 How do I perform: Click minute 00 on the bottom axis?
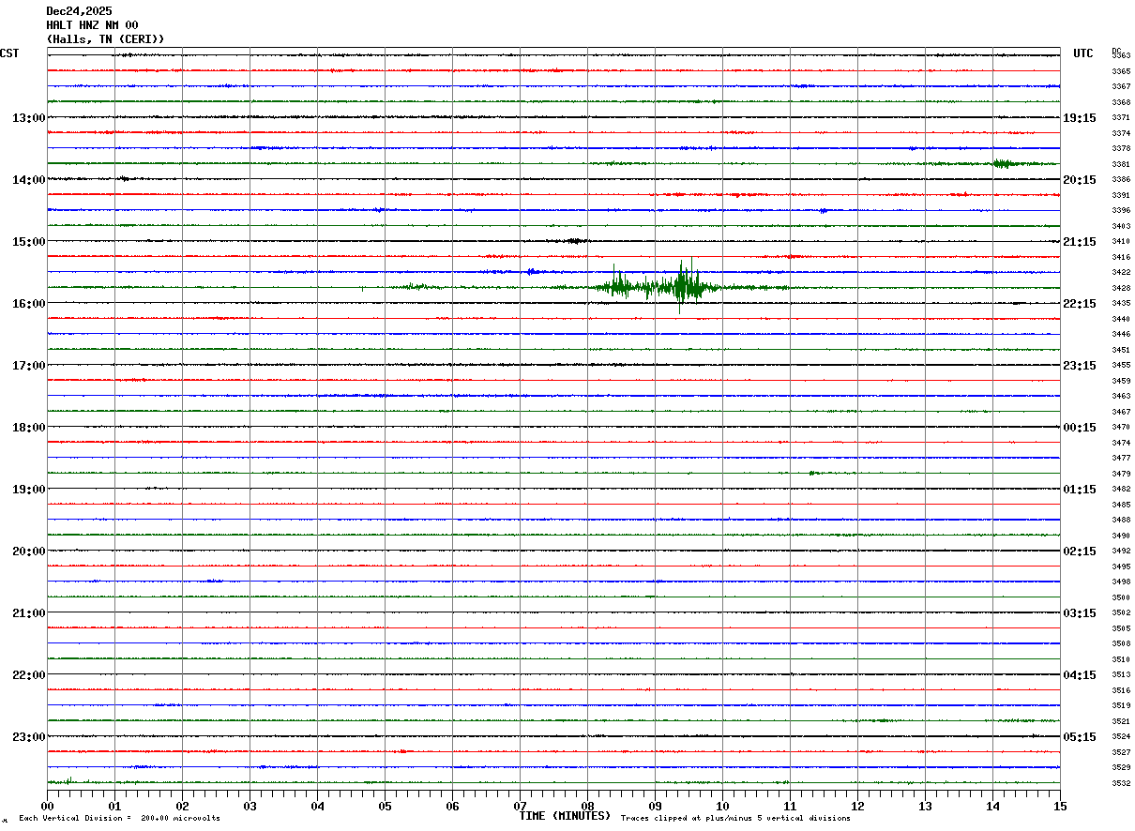coord(48,806)
